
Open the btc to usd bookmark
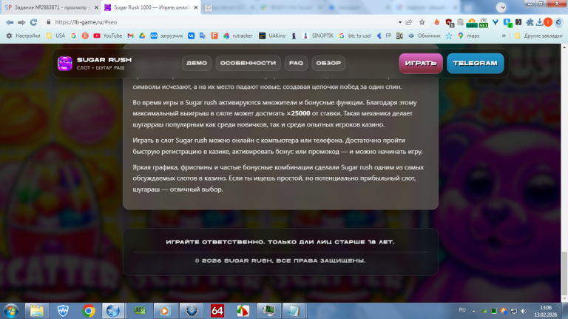pyautogui.click(x=355, y=36)
